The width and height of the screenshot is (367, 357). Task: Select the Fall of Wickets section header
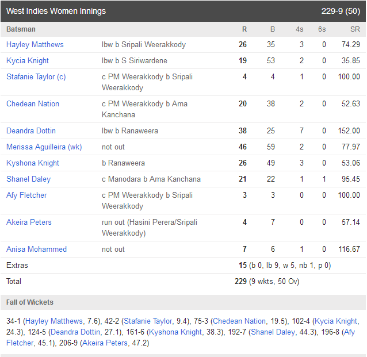(x=183, y=302)
